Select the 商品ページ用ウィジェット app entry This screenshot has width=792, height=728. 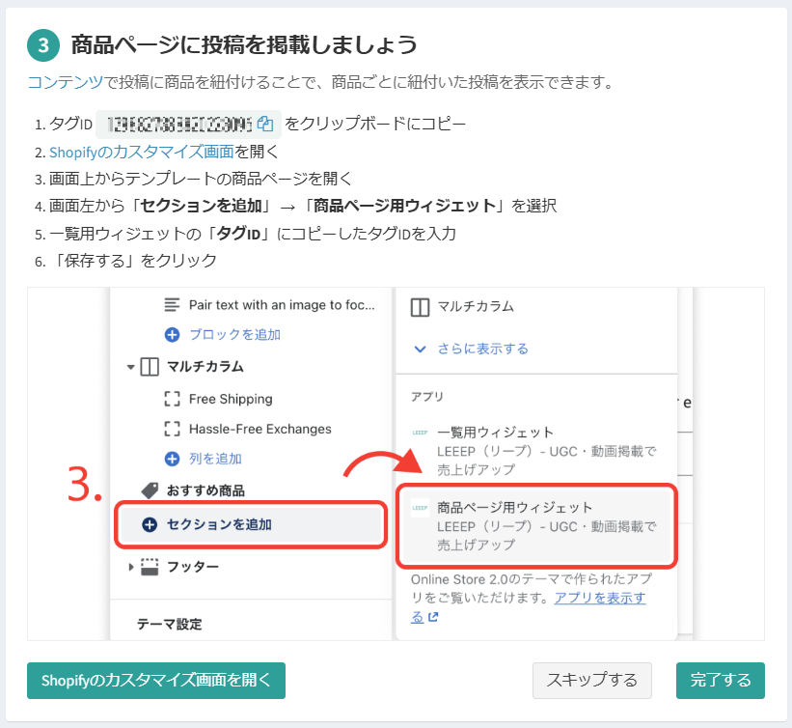point(536,526)
